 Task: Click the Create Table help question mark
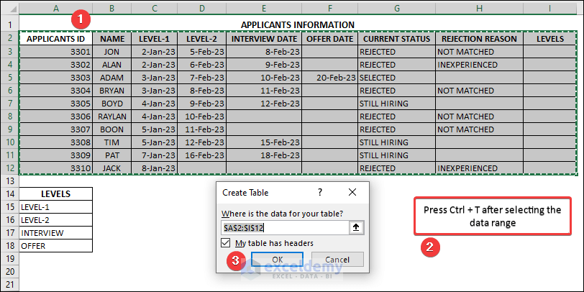[x=319, y=192]
